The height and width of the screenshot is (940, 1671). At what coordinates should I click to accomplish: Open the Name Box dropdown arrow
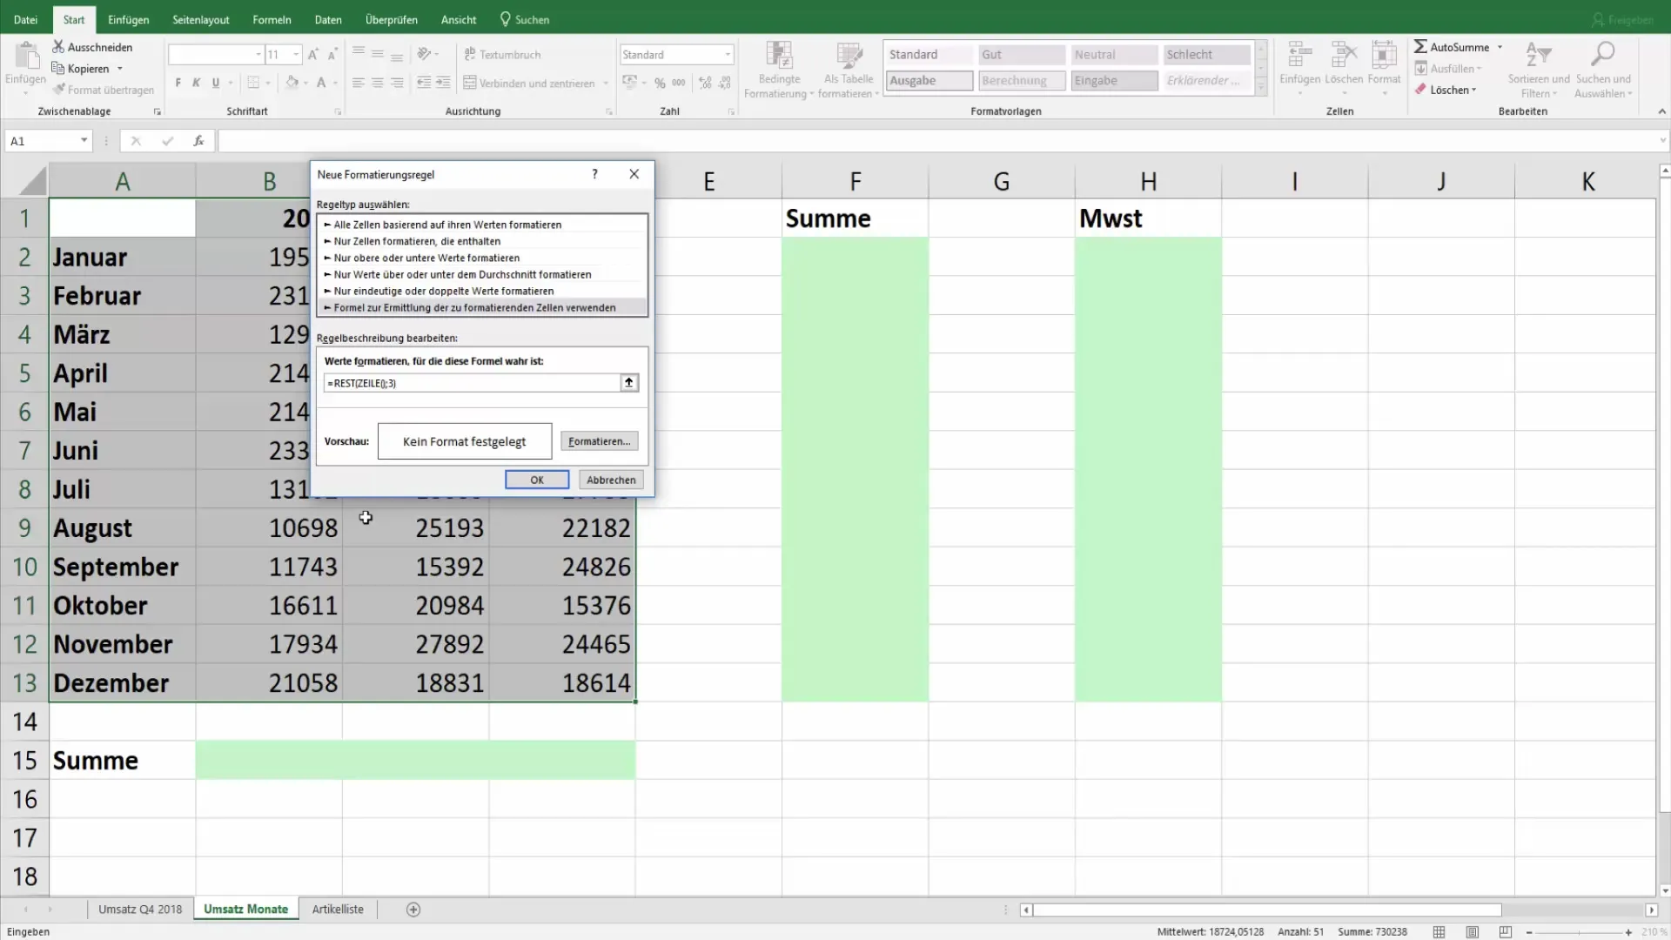point(84,140)
